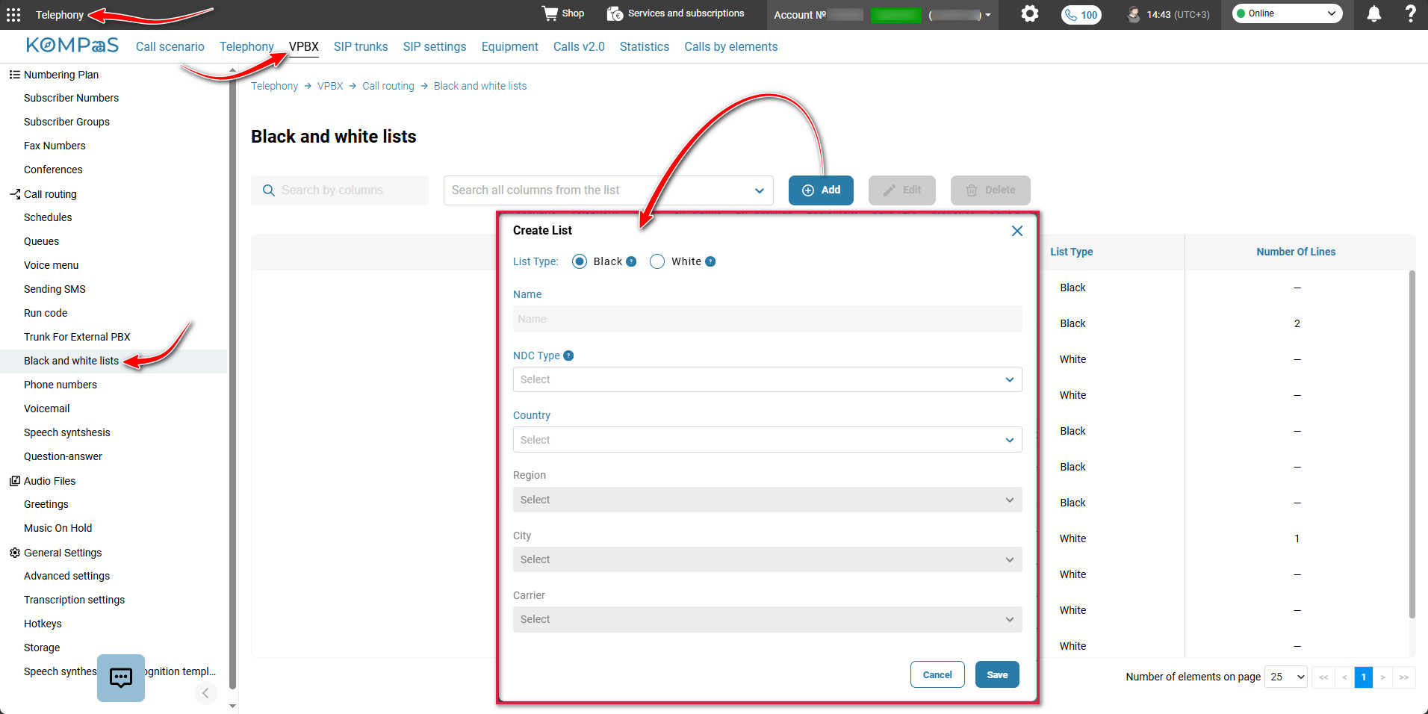Screen dimensions: 1428x714
Task: Click the help question mark icon
Action: 1410,13
